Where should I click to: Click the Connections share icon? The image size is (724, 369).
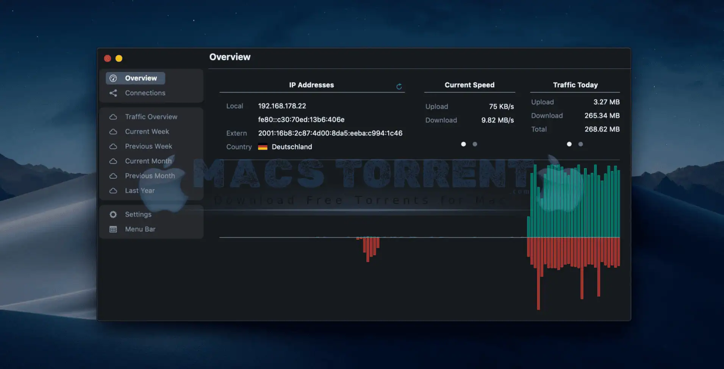113,93
